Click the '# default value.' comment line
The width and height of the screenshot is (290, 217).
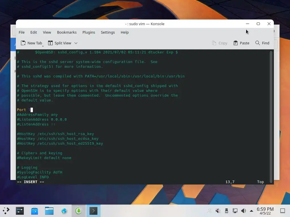click(35, 100)
